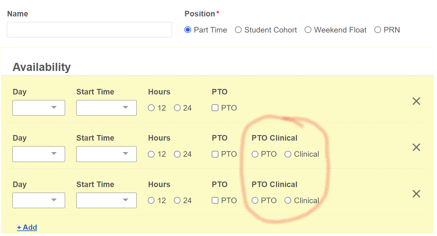
Task: Open the Start Time dropdown in first row
Action: [x=106, y=108]
